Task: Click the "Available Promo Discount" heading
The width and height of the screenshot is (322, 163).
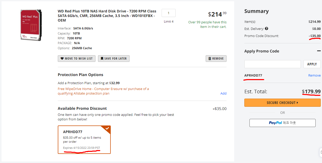Action: click(82, 108)
